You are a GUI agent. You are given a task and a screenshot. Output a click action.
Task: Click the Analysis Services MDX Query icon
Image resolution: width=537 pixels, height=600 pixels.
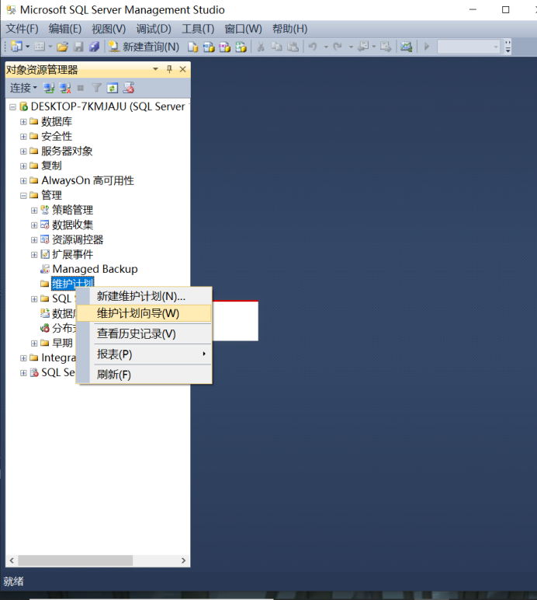209,47
